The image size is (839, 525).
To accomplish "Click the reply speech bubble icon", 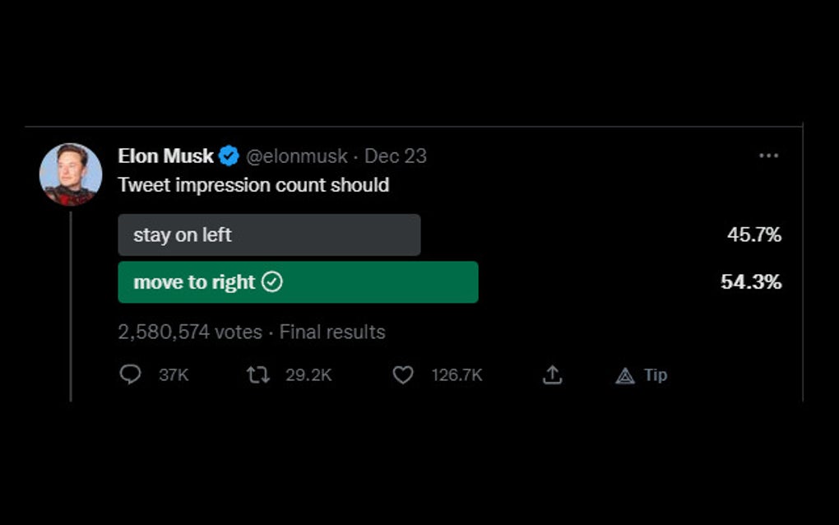I will point(131,375).
